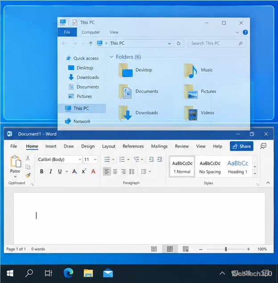Click the Cut scissors icon

click(x=28, y=158)
